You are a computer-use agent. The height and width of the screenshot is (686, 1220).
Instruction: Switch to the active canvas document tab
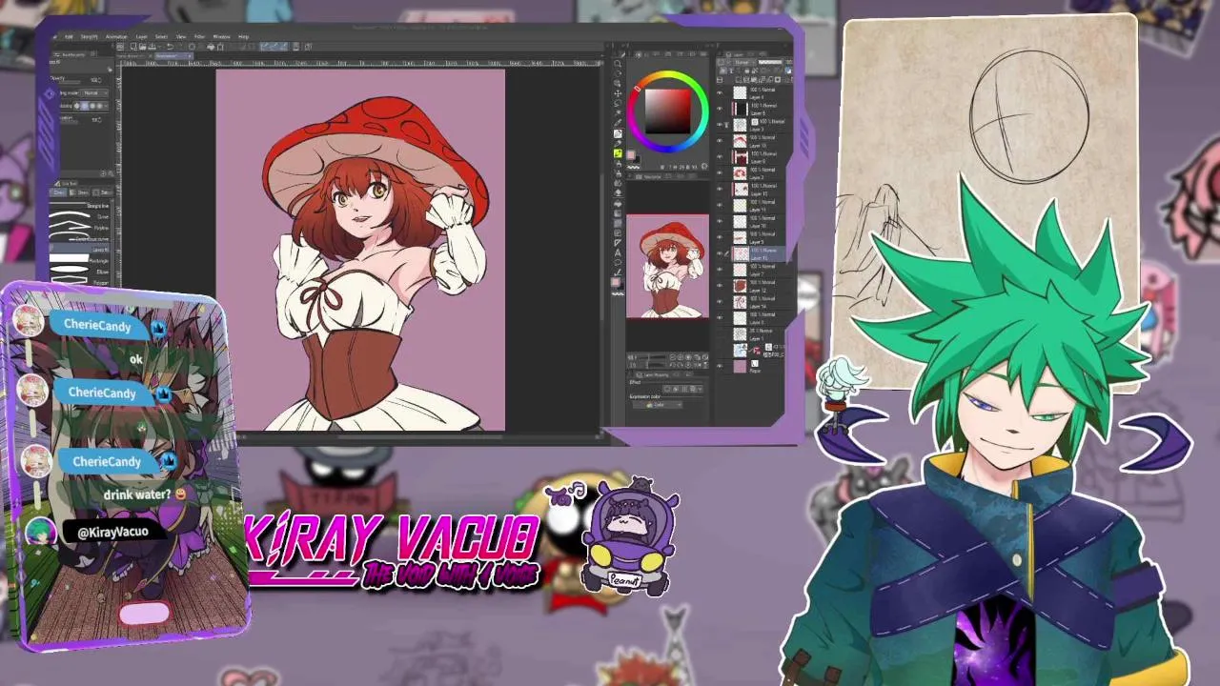pos(173,56)
